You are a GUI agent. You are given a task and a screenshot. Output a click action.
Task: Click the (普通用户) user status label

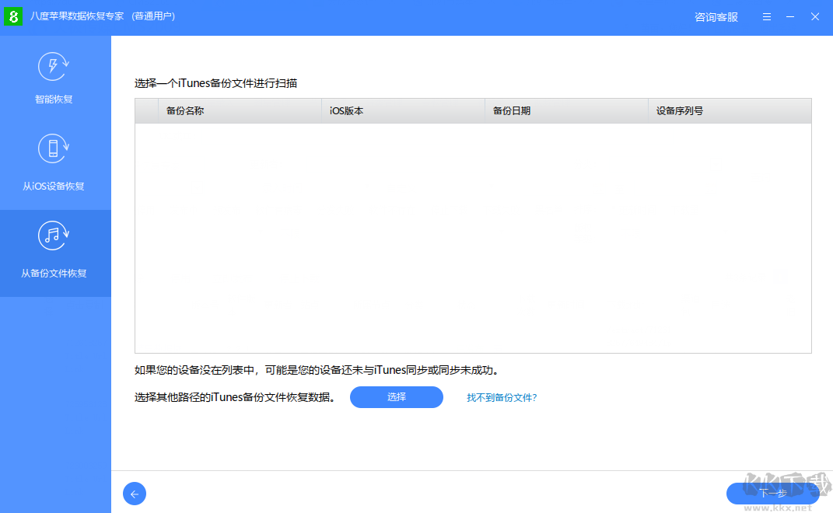pos(153,16)
